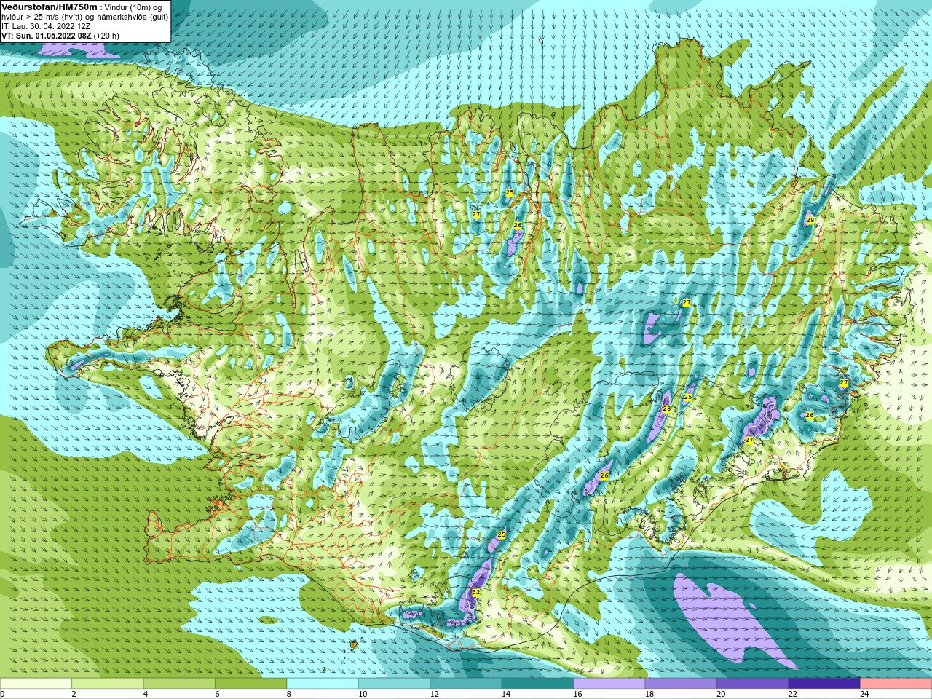Viewport: 932px width, 699px height.
Task: Select the light yellow-green 2–4 m/s legend swatch
Action: coord(108,684)
